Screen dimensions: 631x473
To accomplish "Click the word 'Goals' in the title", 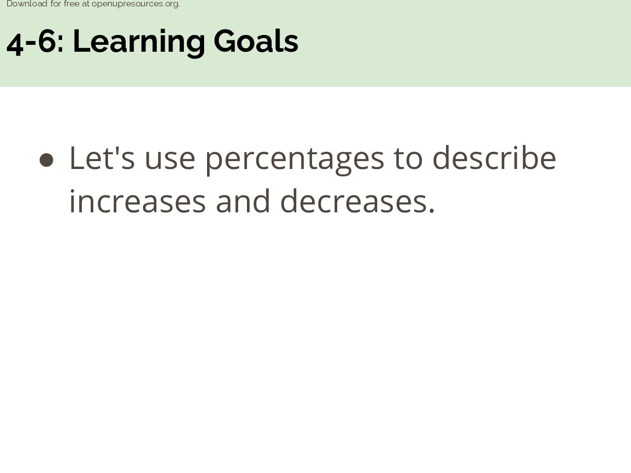I will point(256,41).
